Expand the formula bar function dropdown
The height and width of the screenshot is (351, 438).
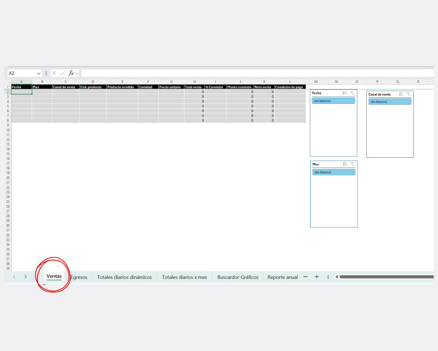click(77, 73)
